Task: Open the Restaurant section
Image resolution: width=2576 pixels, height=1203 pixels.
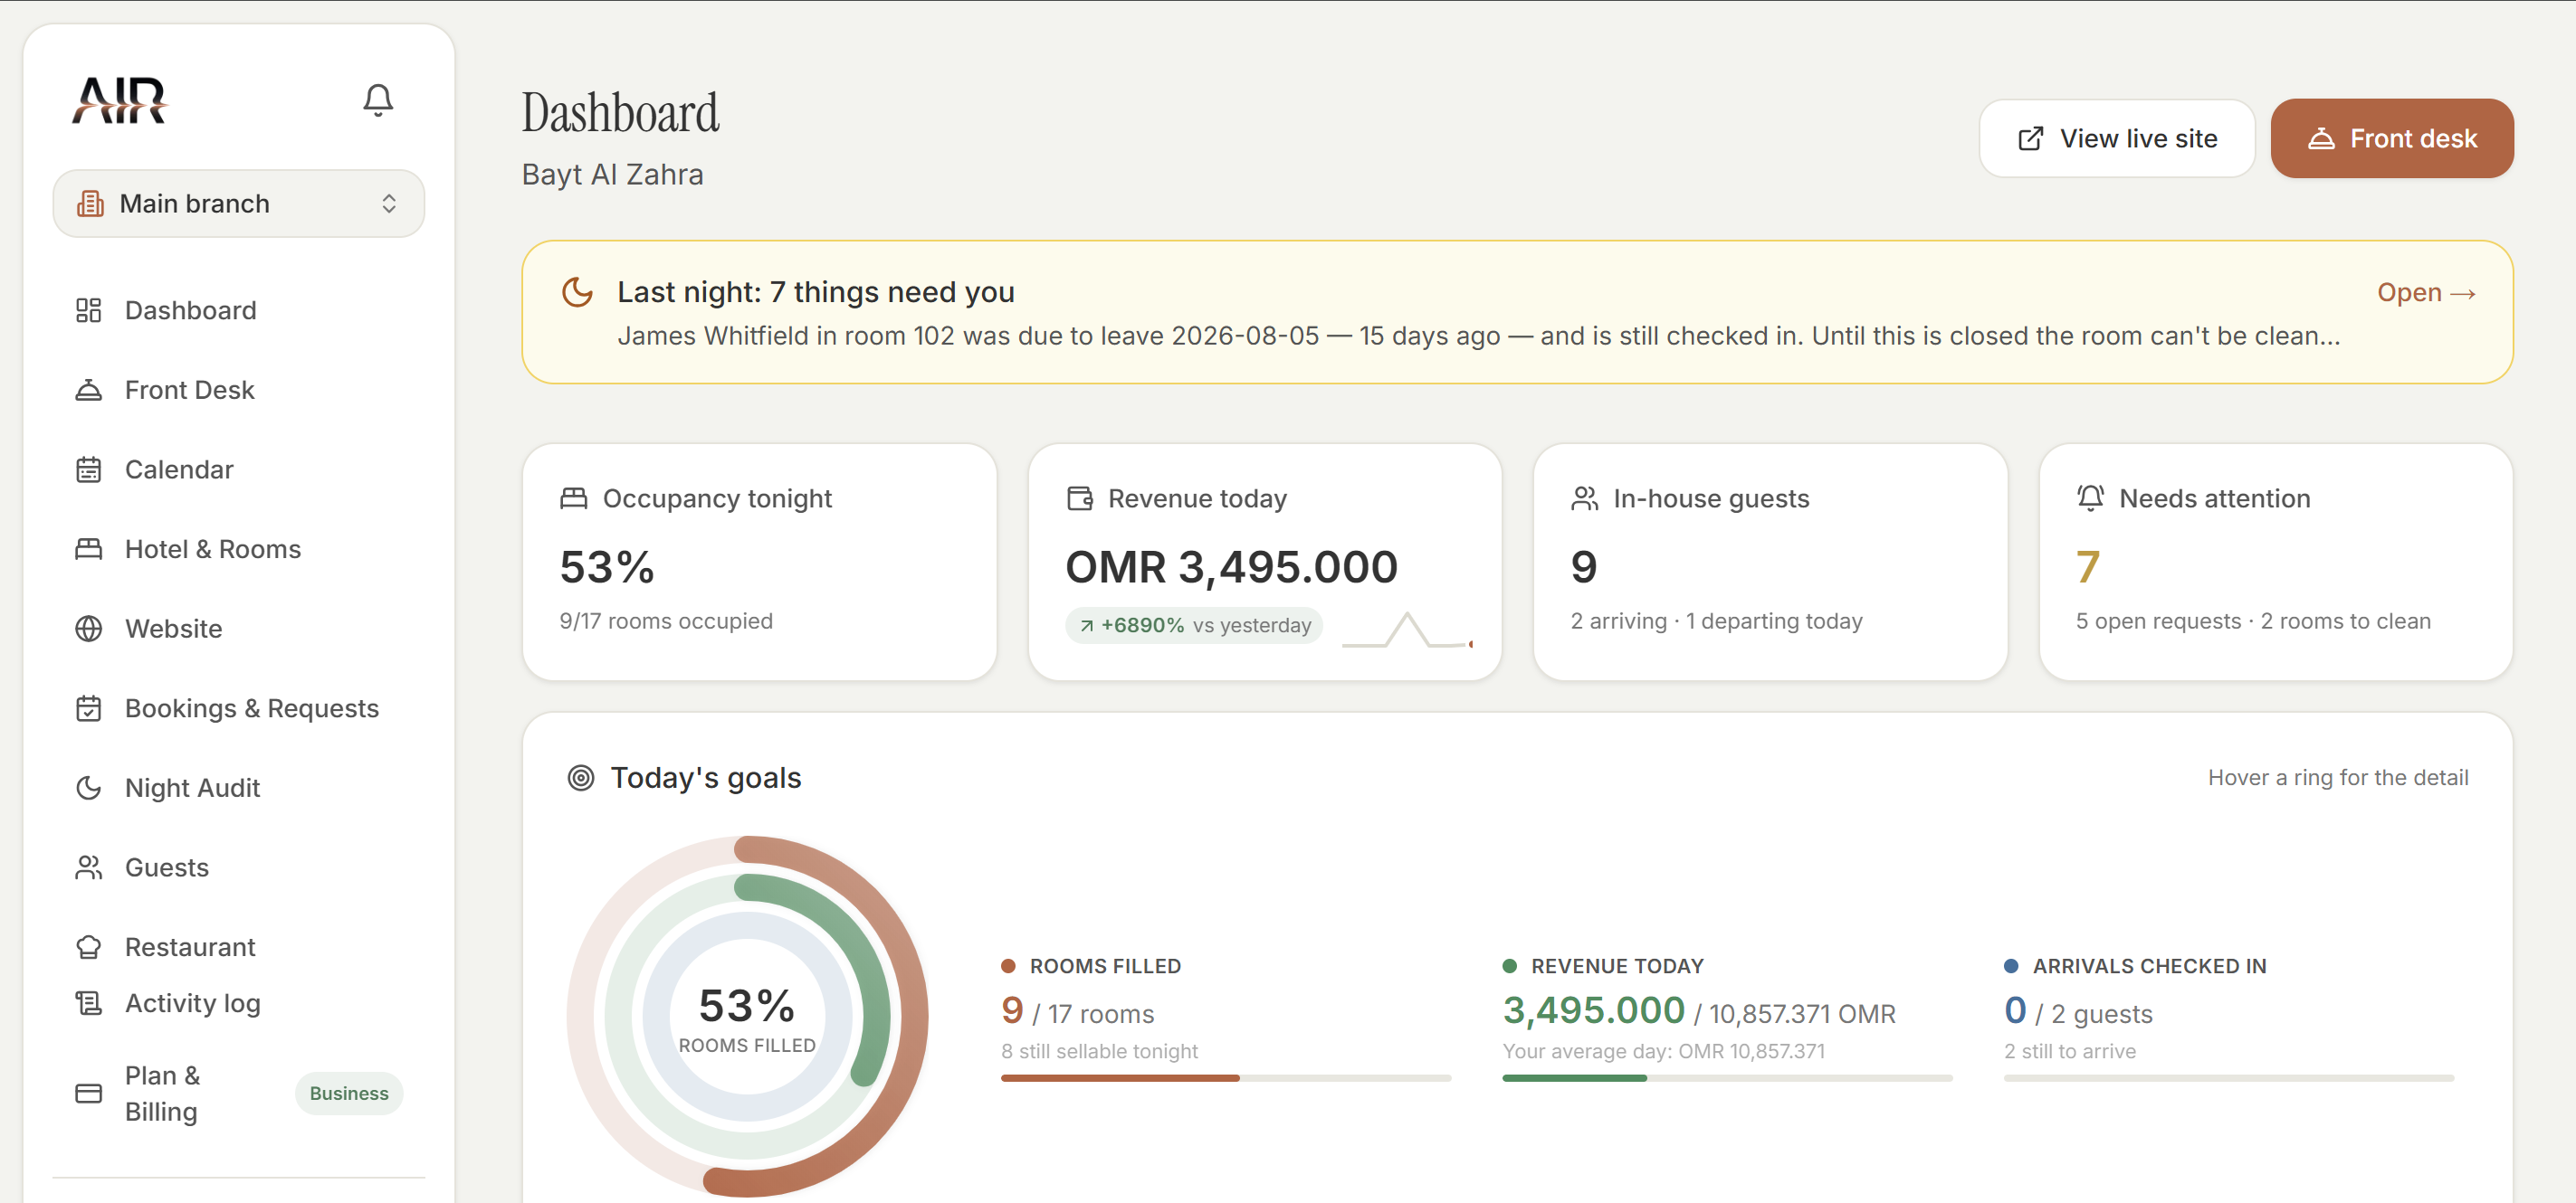Action: pos(239,947)
